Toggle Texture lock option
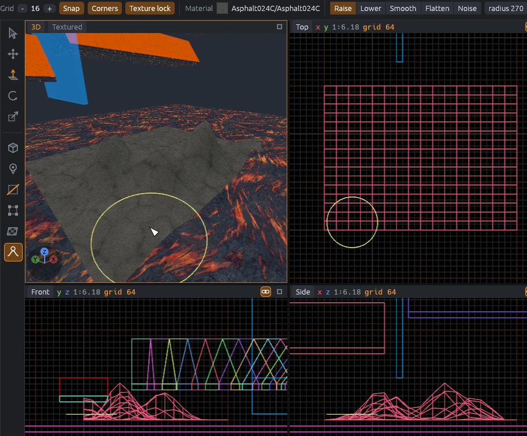The image size is (527, 436). 150,8
